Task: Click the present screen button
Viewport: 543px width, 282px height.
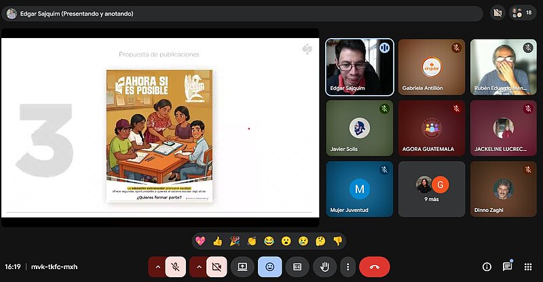Action: coord(242,267)
